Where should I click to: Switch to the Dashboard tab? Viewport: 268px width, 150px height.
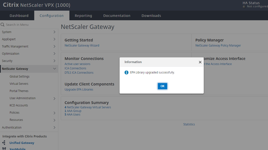[19, 16]
